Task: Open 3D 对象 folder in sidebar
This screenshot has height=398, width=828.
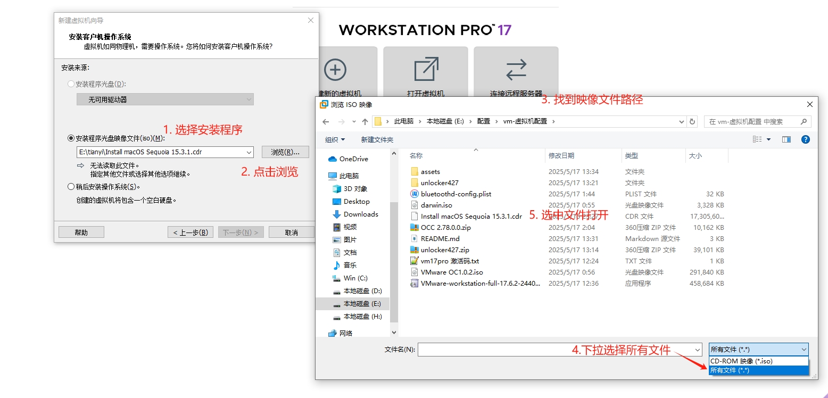Action: [350, 188]
